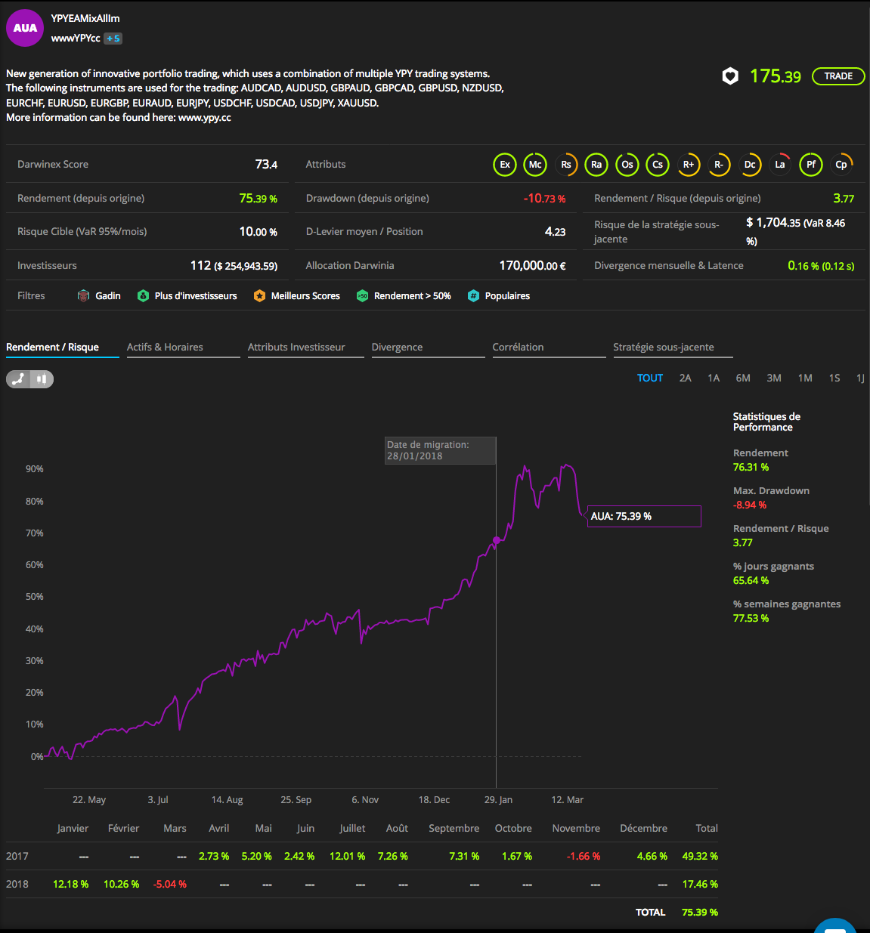
Task: Click the migration date marker on chart
Action: [497, 540]
